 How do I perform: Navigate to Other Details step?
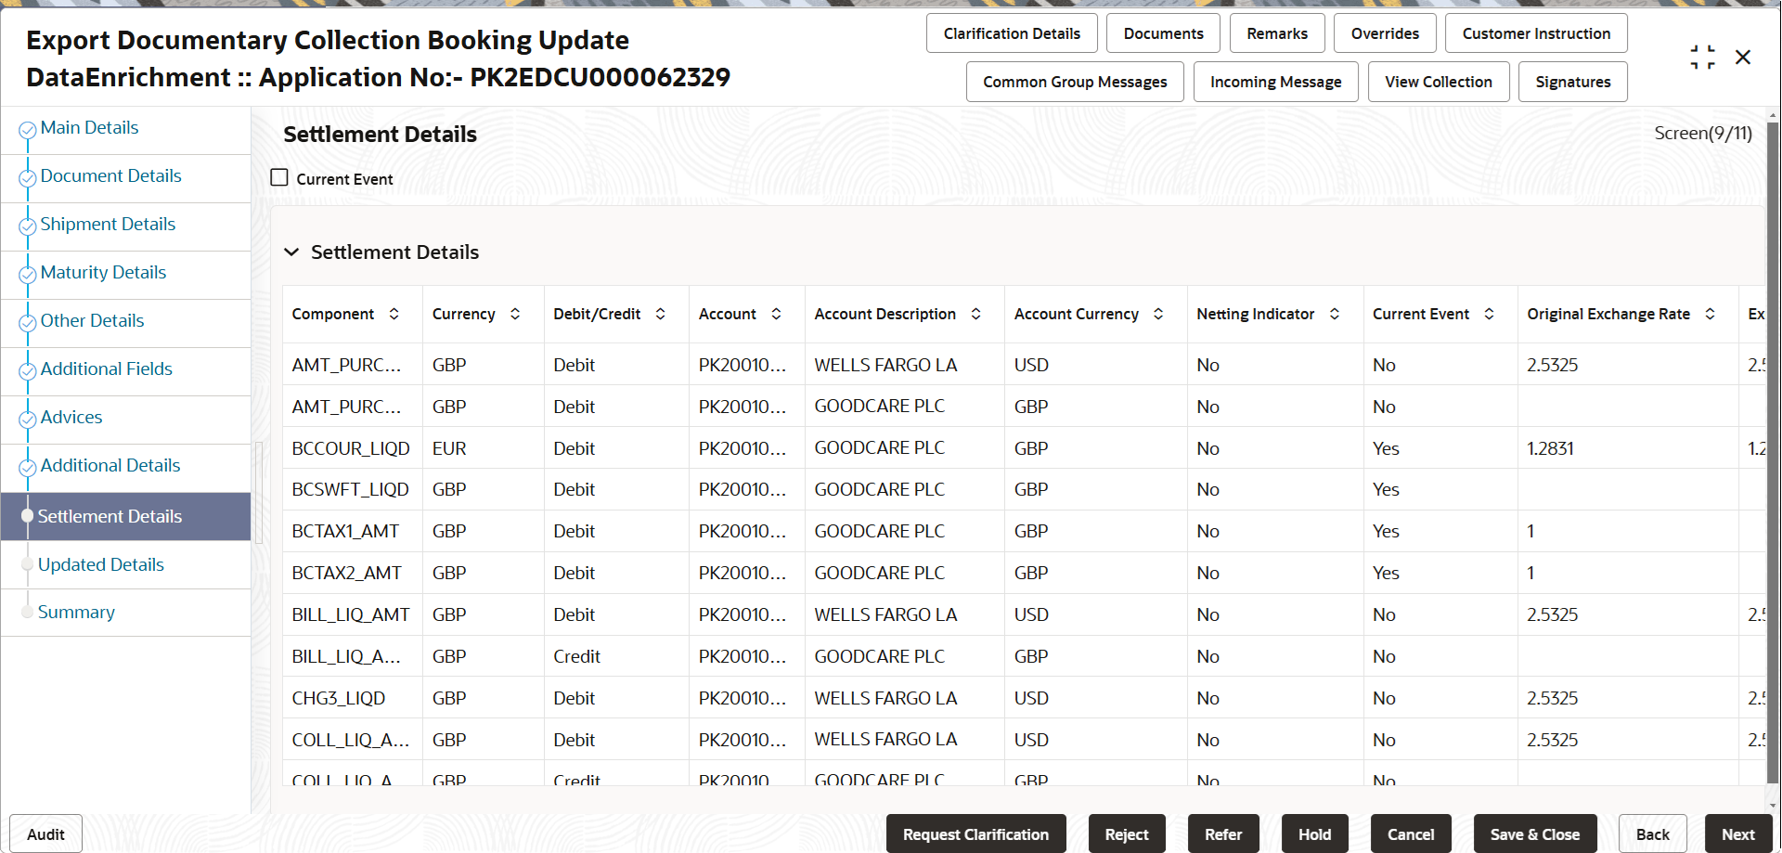92,321
